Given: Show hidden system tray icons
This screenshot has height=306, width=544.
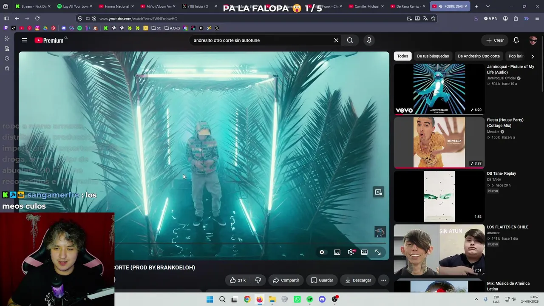Looking at the screenshot, I should 476,299.
